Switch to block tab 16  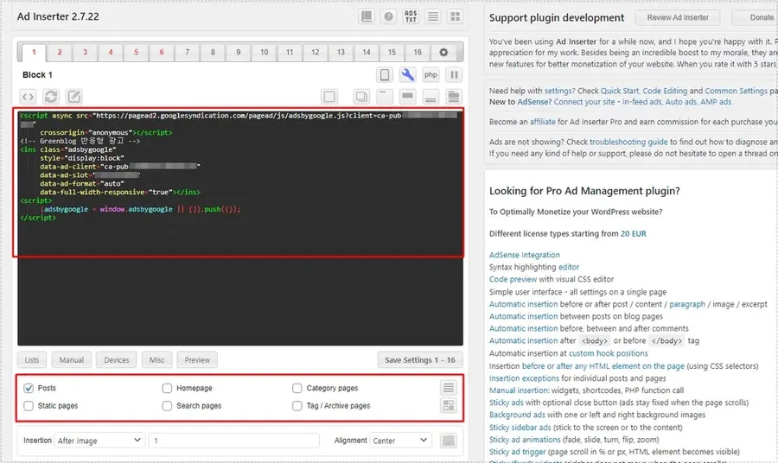point(418,52)
